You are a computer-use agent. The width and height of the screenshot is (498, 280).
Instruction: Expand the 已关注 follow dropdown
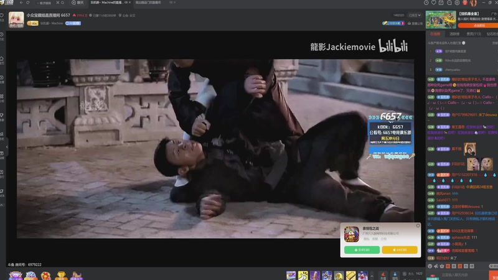click(x=415, y=15)
